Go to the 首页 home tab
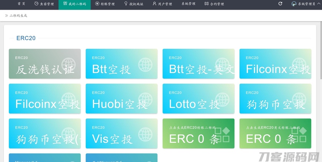The height and width of the screenshot is (162, 322). (x=21, y=4)
